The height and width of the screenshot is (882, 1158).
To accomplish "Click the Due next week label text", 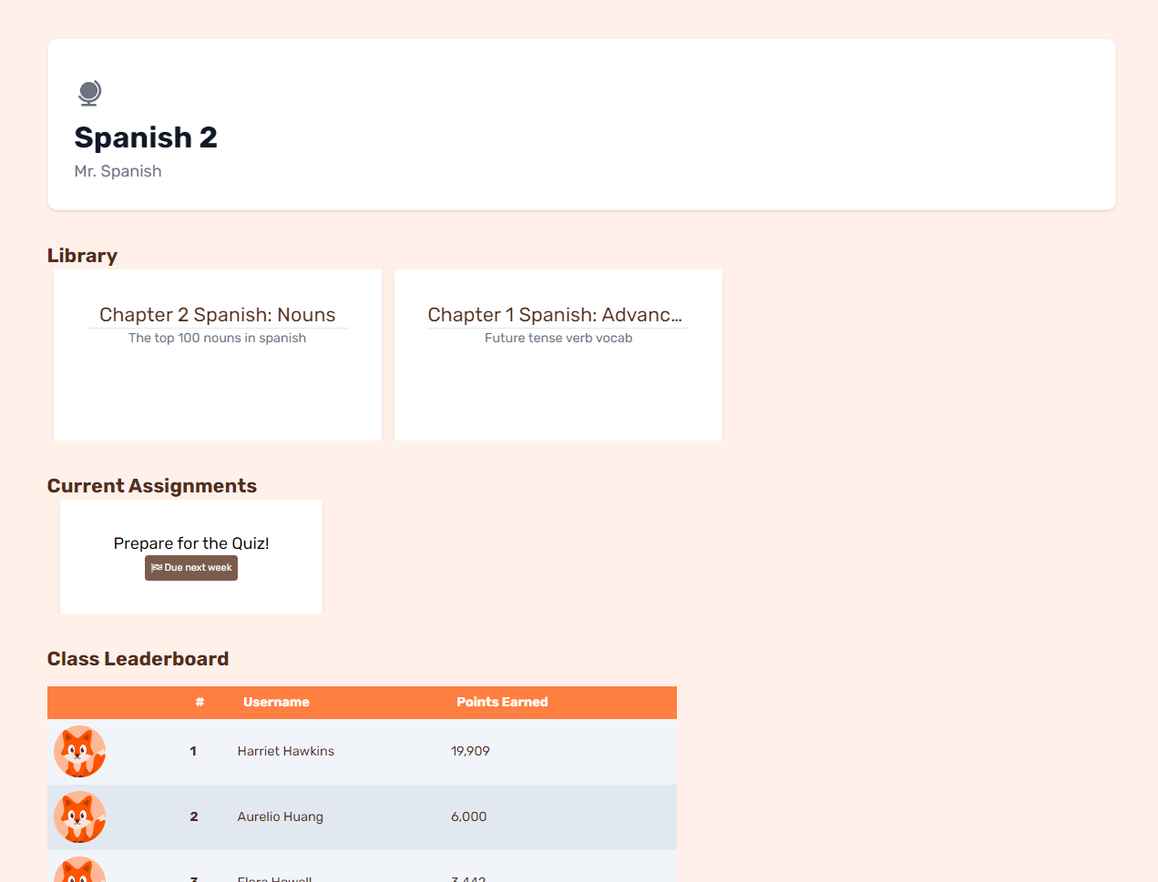I will [x=198, y=568].
